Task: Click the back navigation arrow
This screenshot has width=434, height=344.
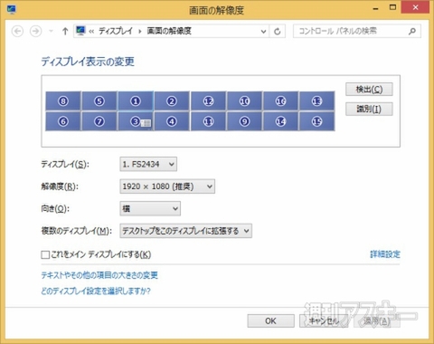Action: pos(17,31)
